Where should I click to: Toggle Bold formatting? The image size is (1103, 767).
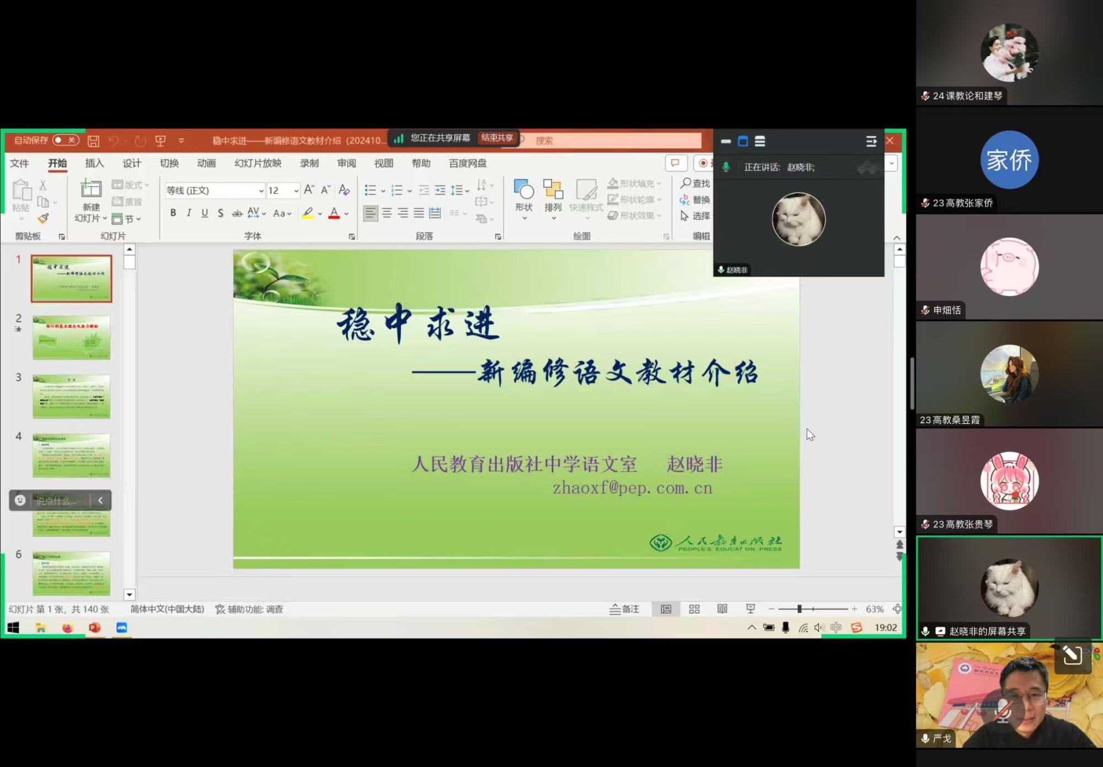tap(173, 213)
